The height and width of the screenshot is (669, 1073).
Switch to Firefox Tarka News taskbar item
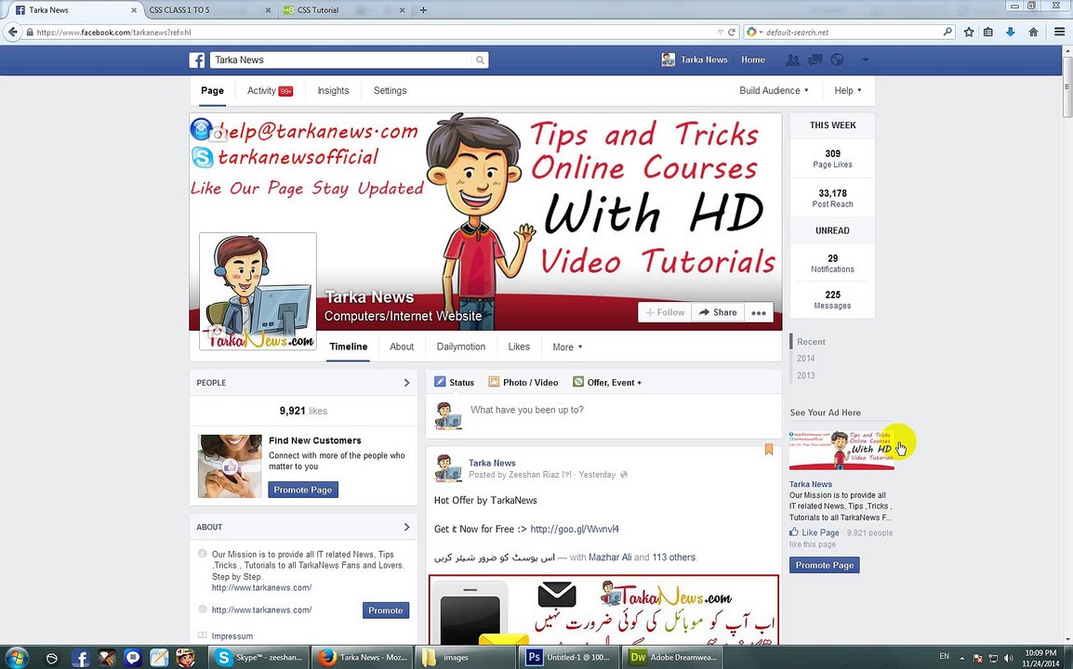[364, 657]
